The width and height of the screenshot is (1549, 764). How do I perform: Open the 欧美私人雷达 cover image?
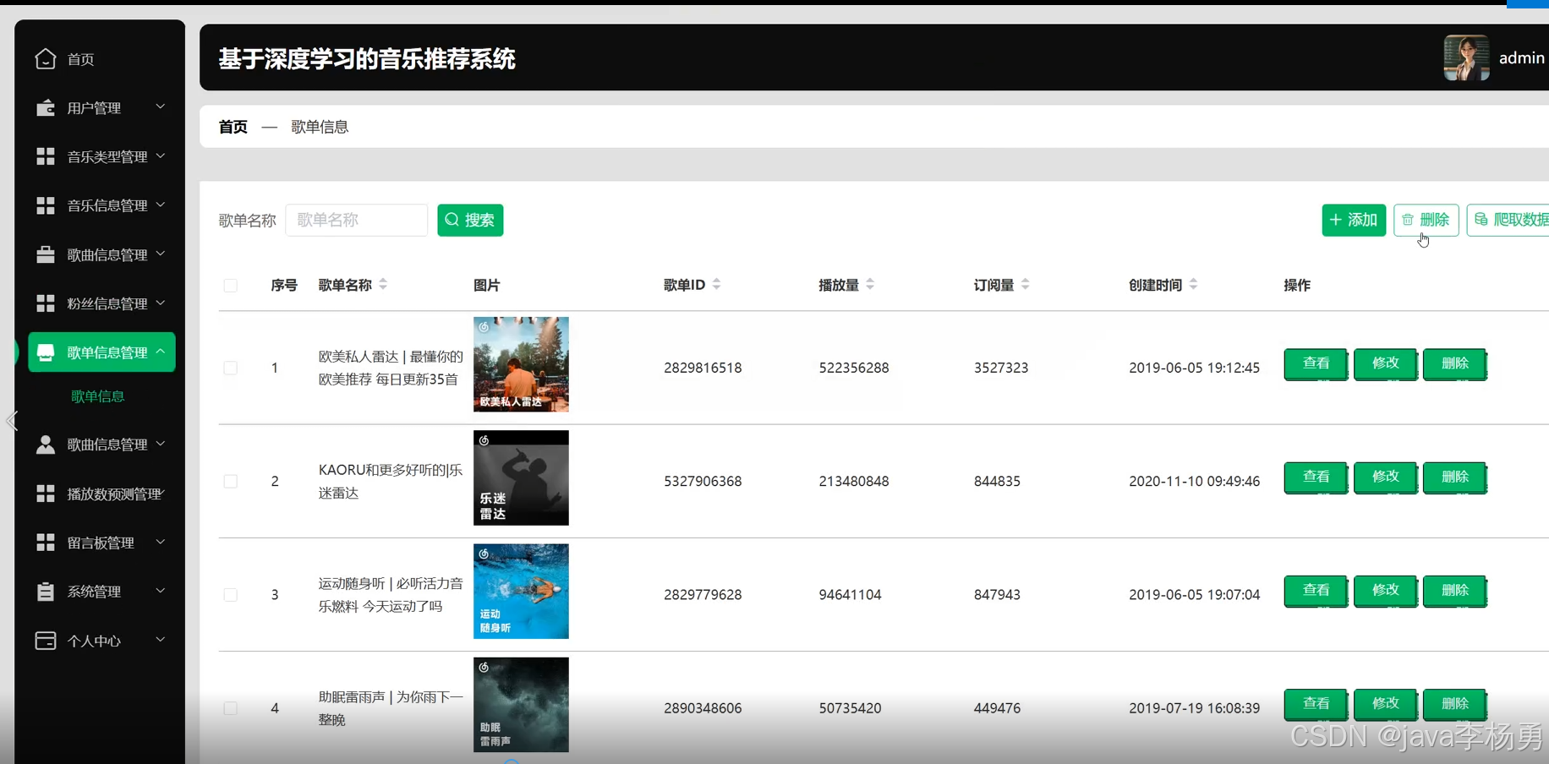point(521,364)
